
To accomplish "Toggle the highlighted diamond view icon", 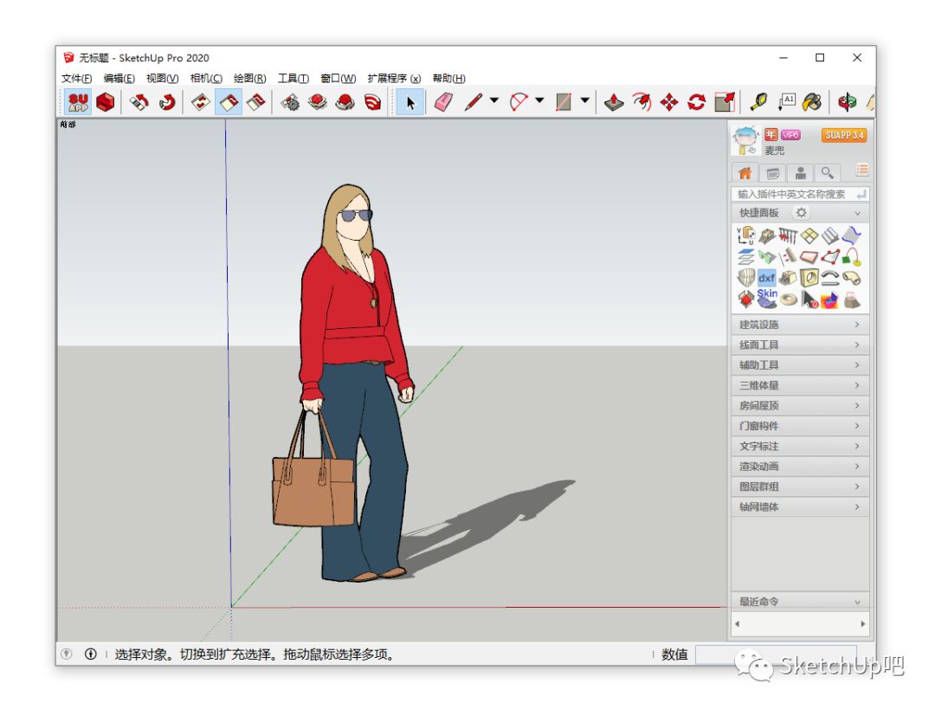I will 229,102.
